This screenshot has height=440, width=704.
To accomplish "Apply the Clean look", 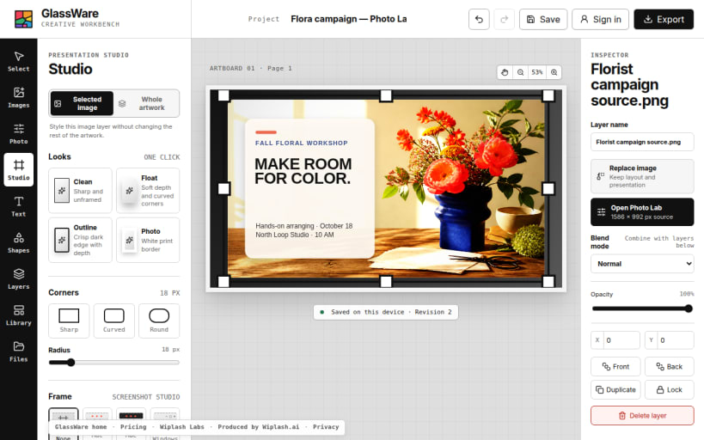I will pos(80,191).
